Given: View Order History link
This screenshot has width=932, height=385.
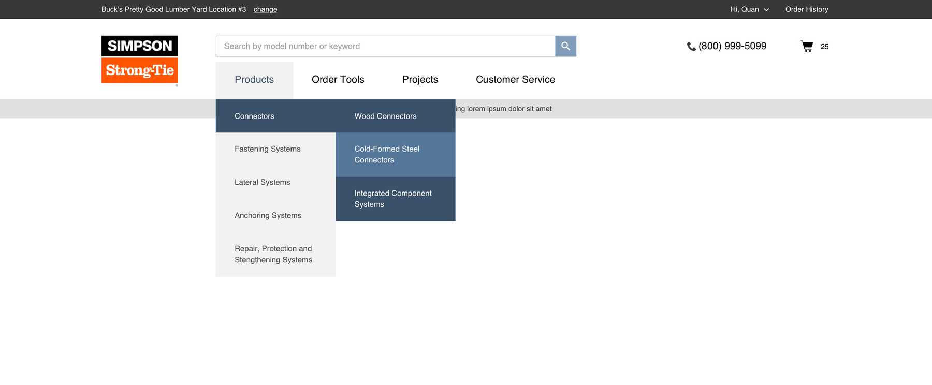Looking at the screenshot, I should coord(806,9).
